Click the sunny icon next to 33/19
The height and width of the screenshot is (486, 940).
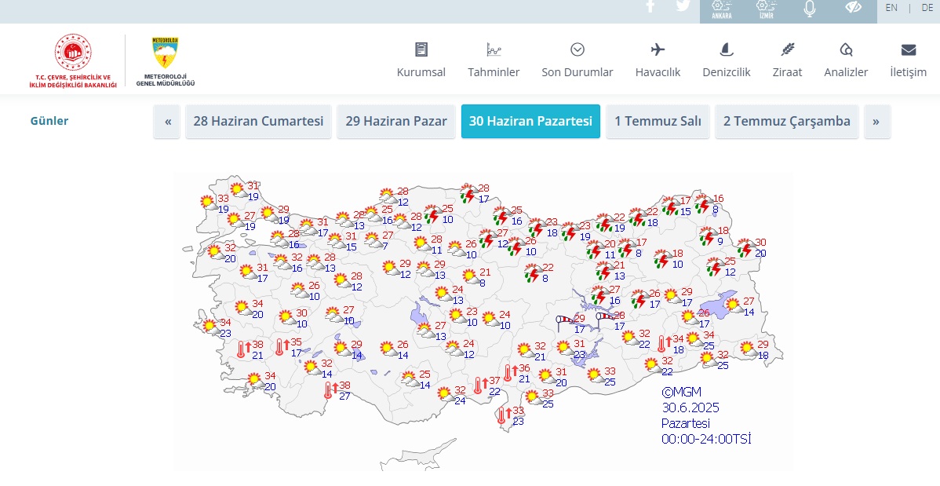click(208, 203)
